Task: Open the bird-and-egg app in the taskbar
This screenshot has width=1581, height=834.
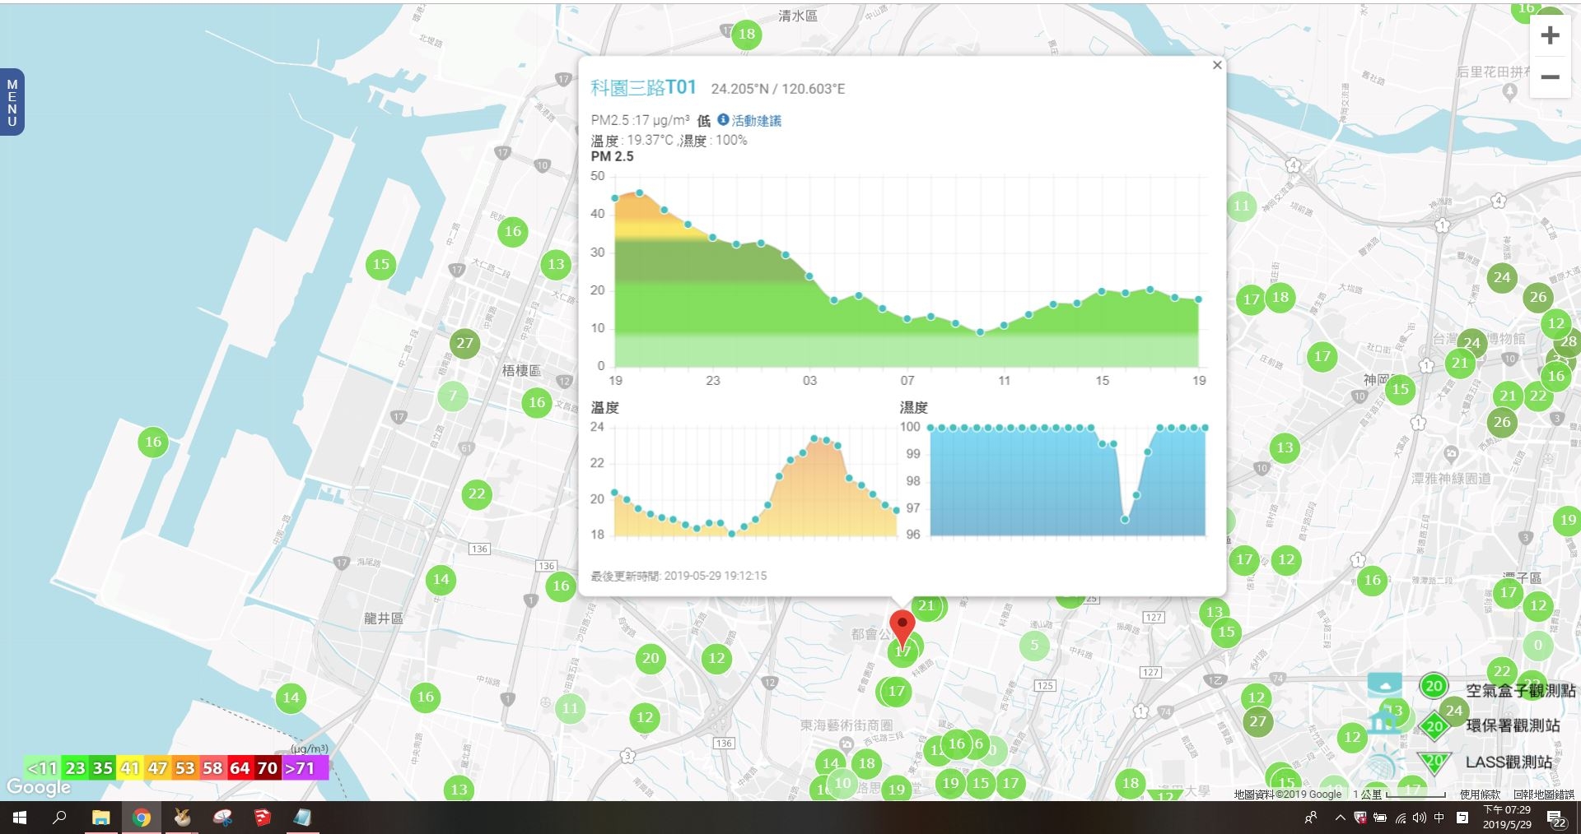Action: (x=182, y=818)
